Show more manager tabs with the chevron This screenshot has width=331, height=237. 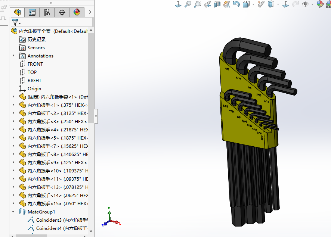point(90,12)
